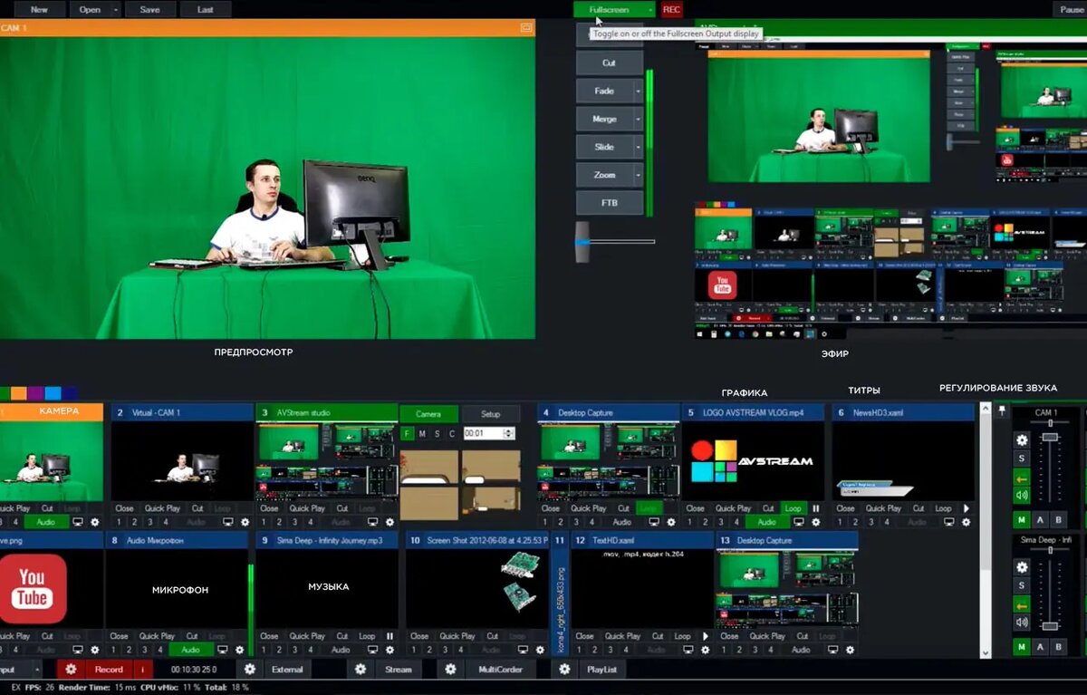The image size is (1087, 695).
Task: Open MultiCorder settings gear icon
Action: pyautogui.click(x=450, y=670)
